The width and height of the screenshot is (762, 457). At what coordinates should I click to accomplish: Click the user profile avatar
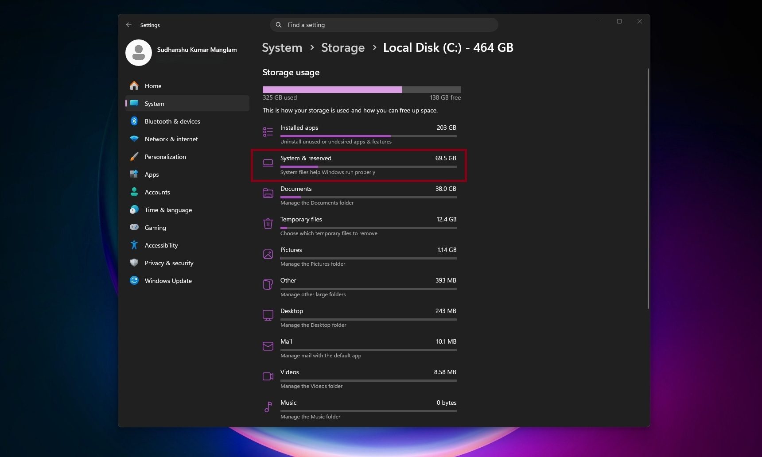coord(139,53)
